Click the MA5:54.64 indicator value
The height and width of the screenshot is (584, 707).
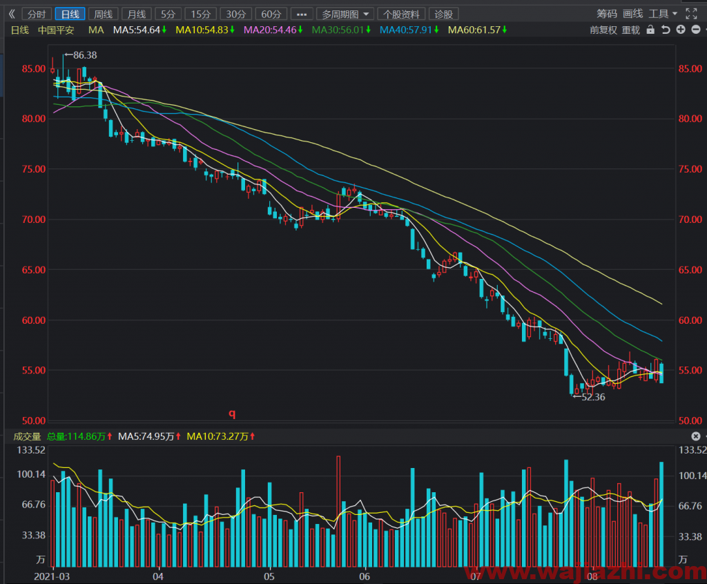tap(137, 30)
